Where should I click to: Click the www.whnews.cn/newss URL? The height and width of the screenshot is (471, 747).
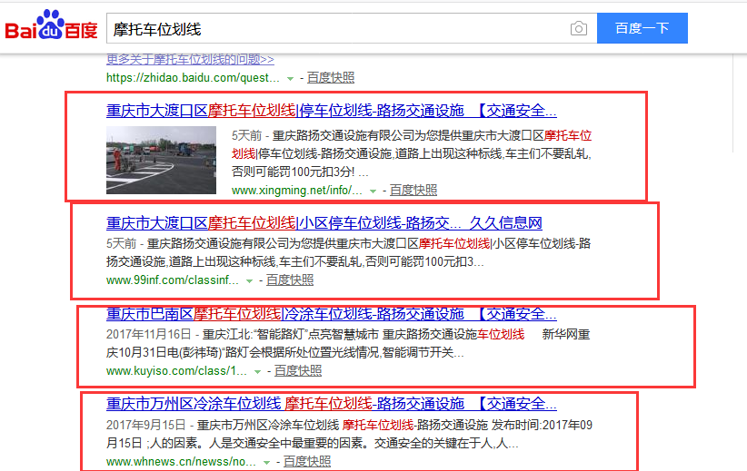pyautogui.click(x=181, y=462)
